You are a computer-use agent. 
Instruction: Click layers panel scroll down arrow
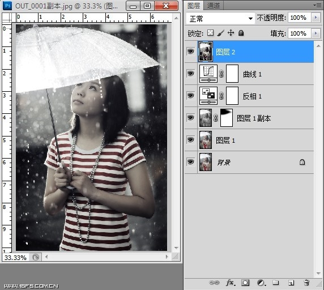318,273
